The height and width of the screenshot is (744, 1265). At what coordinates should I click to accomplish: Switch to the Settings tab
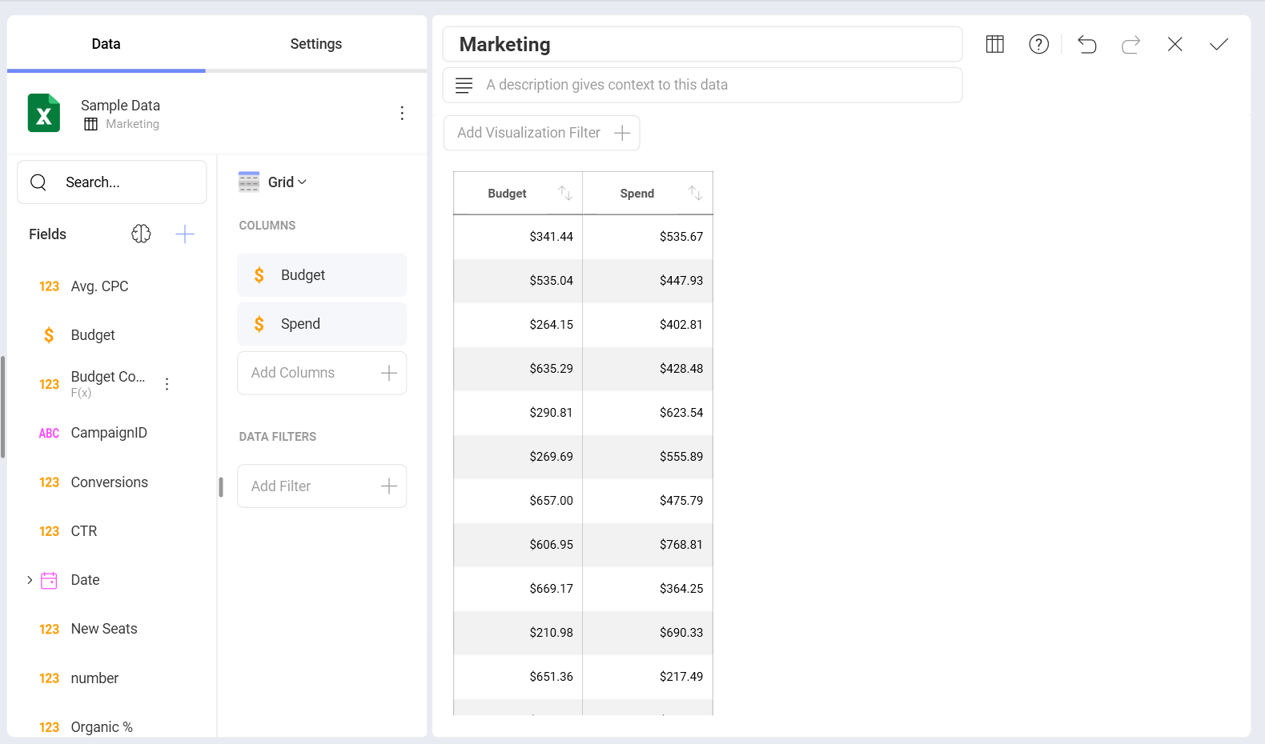point(315,44)
